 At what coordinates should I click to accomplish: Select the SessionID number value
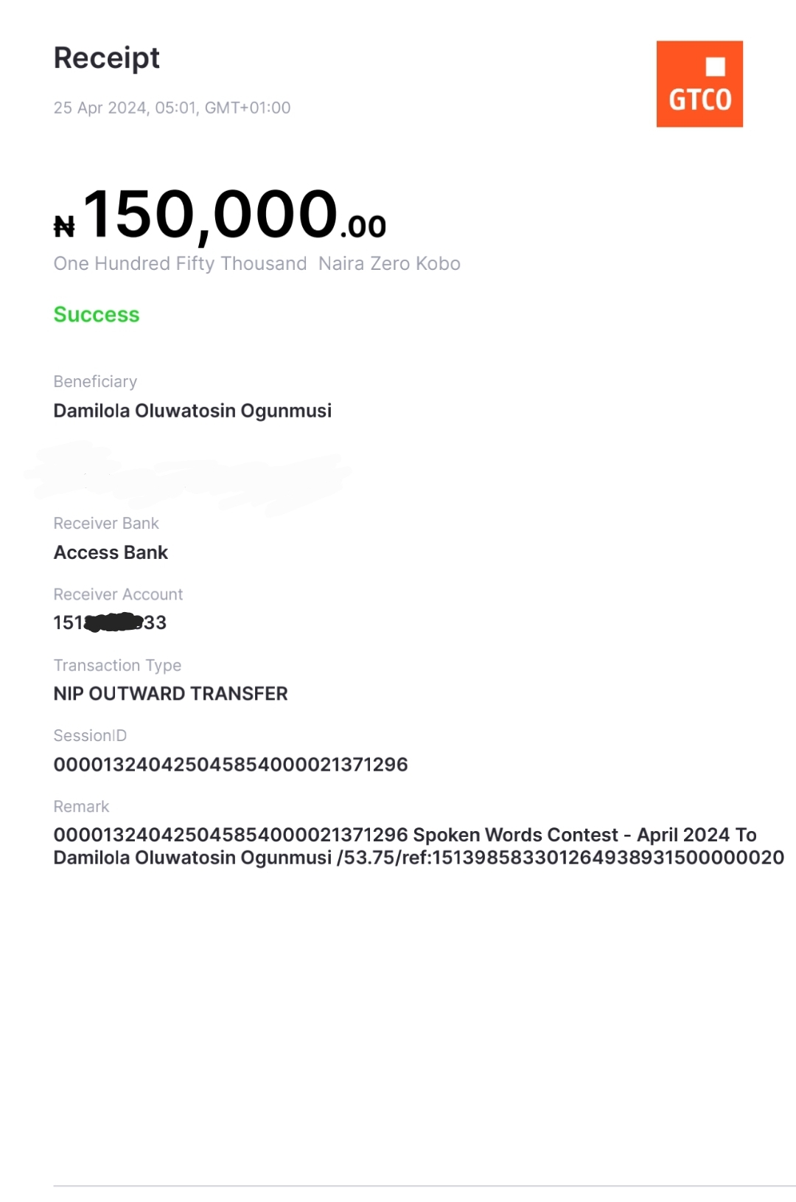pyautogui.click(x=230, y=765)
